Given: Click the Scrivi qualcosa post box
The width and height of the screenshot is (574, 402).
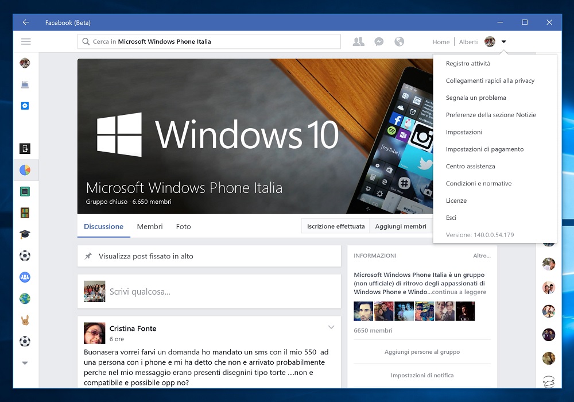Looking at the screenshot, I should tap(209, 291).
